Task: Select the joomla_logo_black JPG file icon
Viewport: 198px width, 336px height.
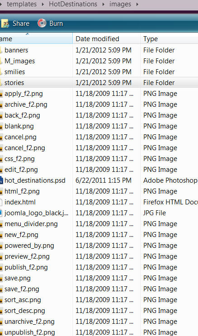Action: coord(1,213)
